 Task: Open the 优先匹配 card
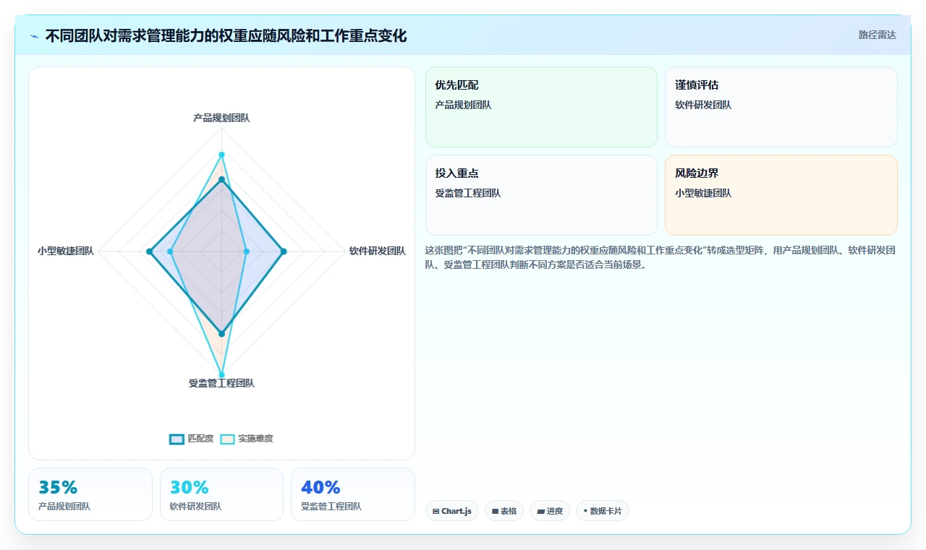[x=541, y=107]
